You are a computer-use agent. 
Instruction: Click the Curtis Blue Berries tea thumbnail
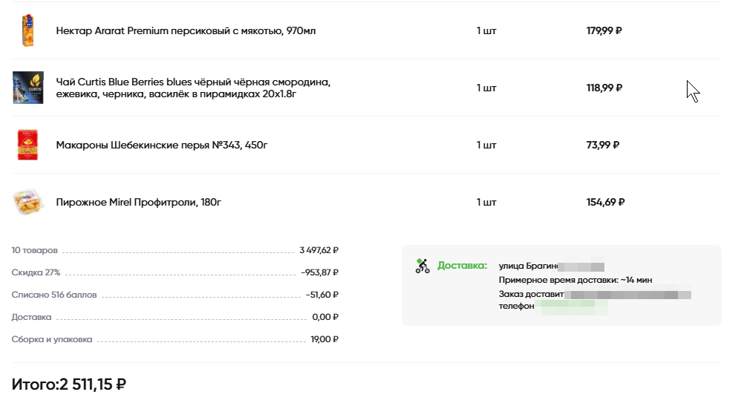[x=28, y=88]
